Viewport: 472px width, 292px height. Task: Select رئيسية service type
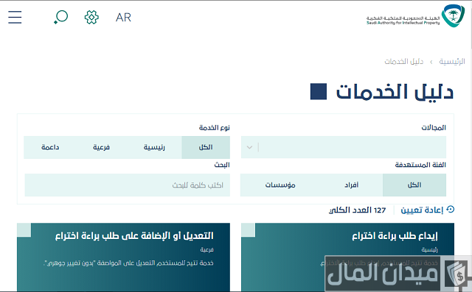(x=154, y=147)
